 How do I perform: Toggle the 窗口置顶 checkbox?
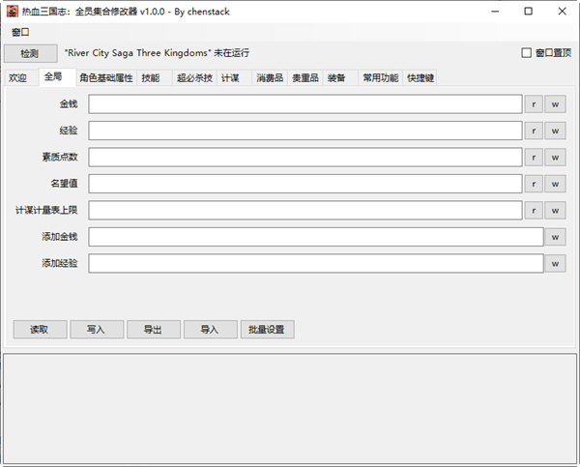pos(527,53)
